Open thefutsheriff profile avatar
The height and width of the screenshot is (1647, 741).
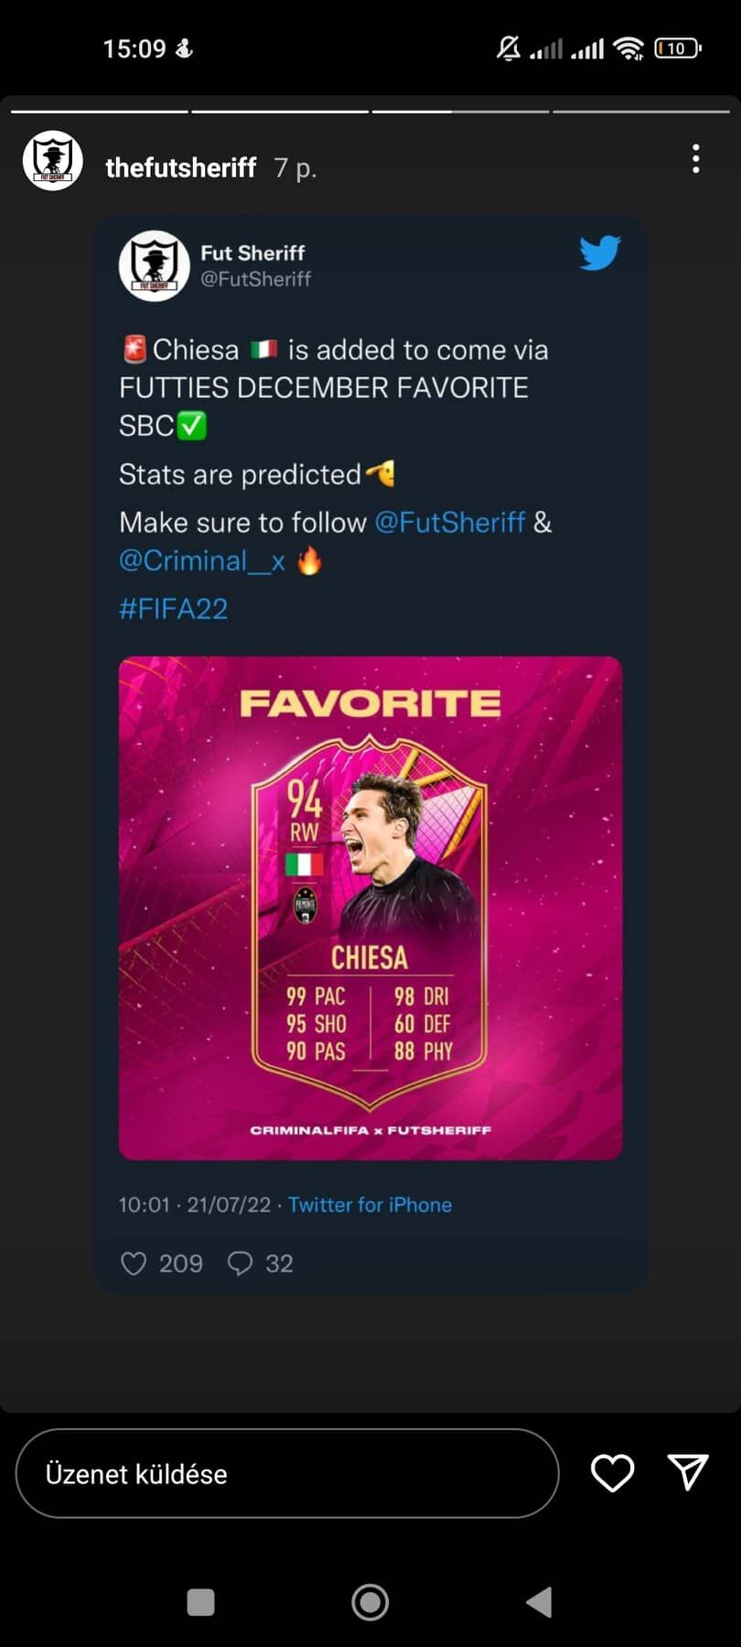click(53, 161)
